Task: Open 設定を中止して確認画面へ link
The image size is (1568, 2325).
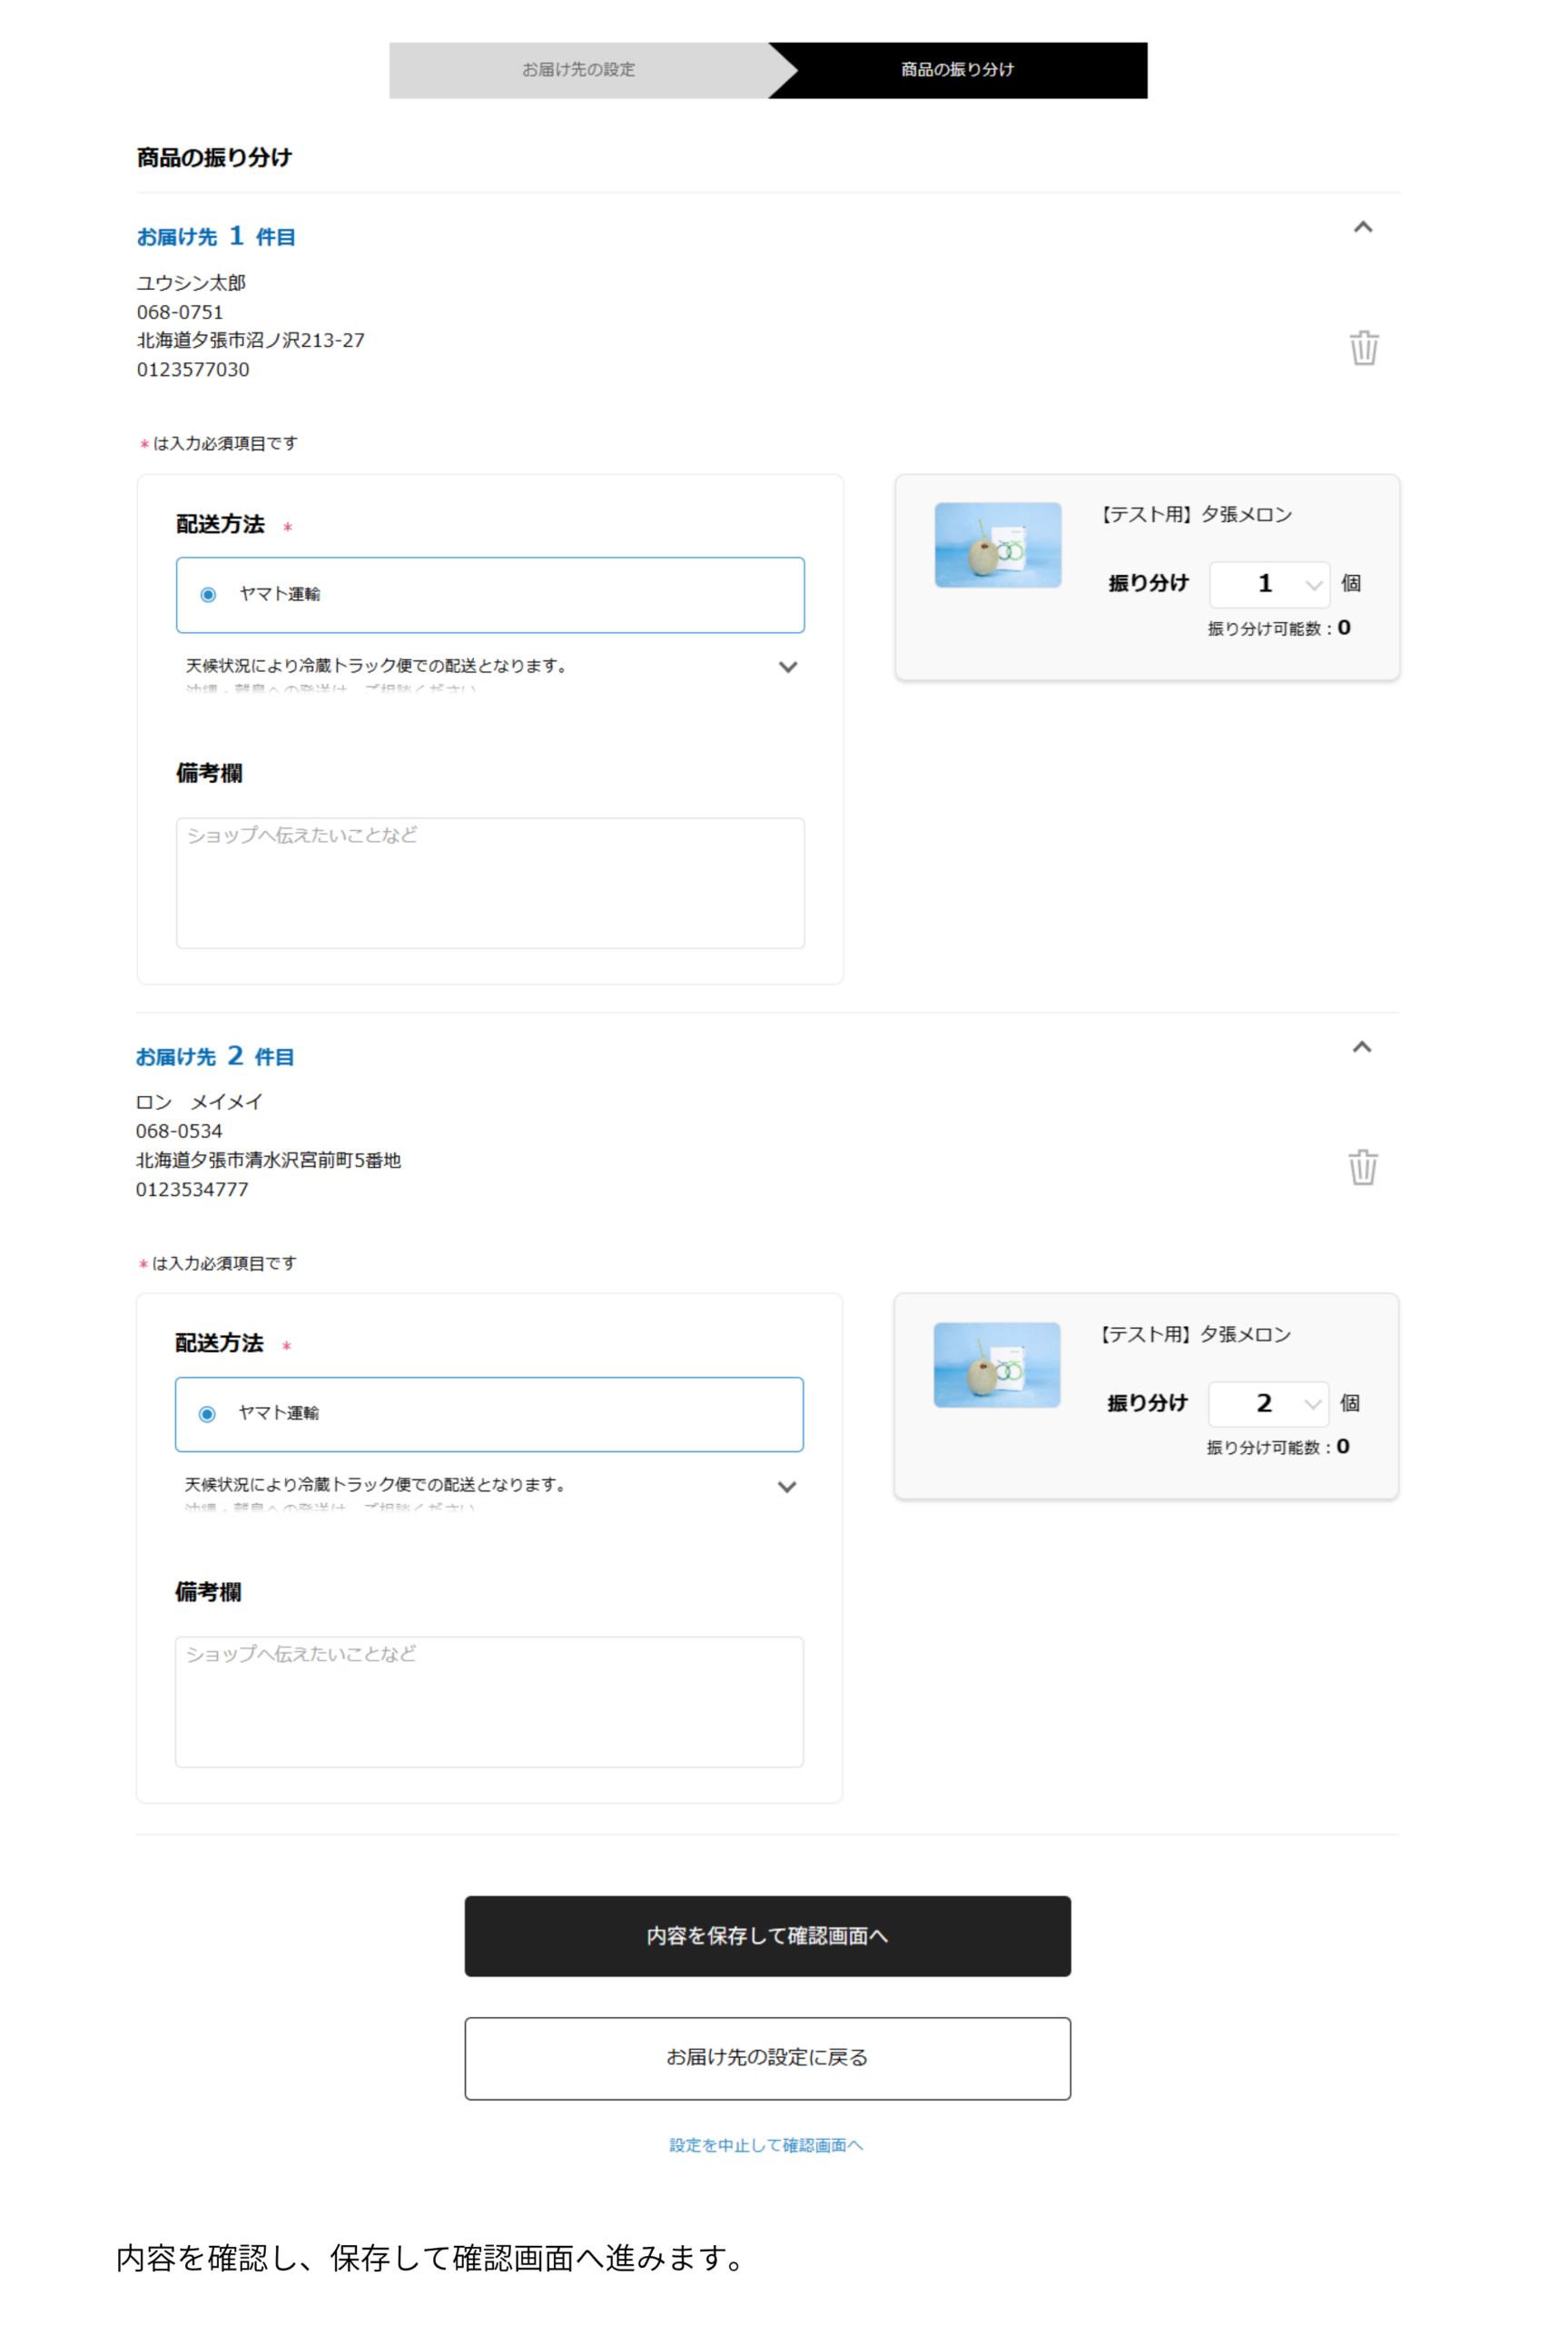Action: 766,2145
